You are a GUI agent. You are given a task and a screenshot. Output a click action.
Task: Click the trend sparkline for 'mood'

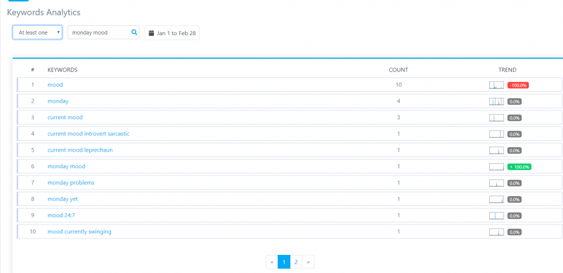tap(496, 85)
